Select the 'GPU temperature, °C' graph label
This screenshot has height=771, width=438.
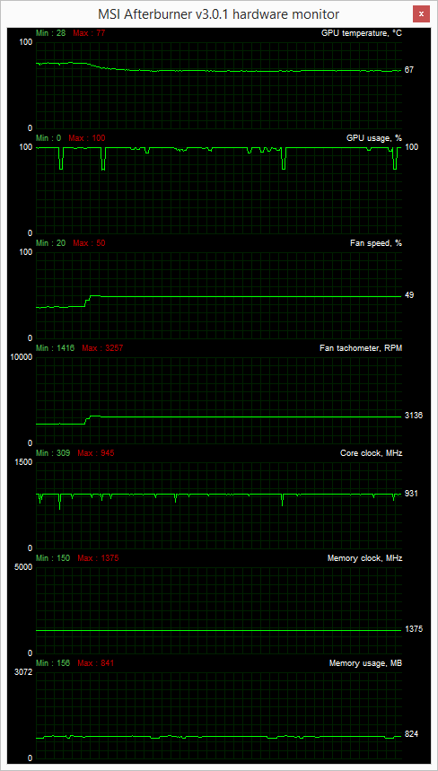(362, 33)
